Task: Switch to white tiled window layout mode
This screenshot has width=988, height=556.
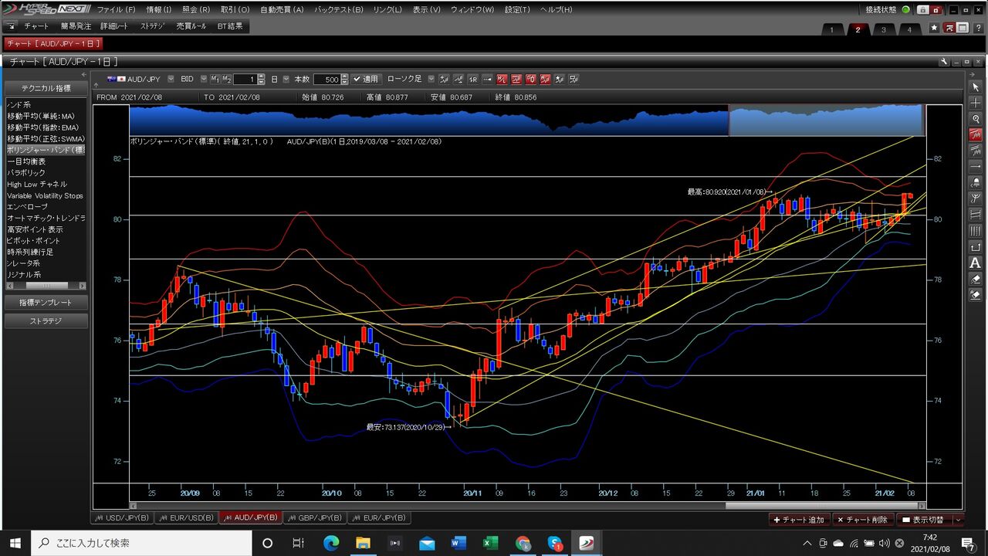Action: click(963, 29)
